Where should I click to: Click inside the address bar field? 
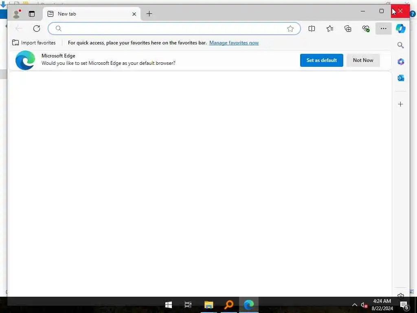(174, 29)
